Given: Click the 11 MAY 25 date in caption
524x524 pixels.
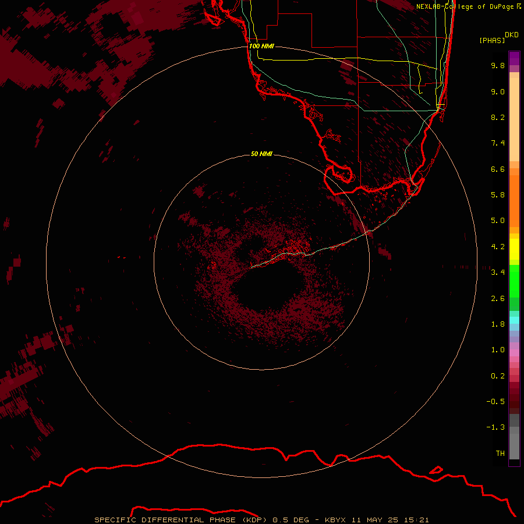Looking at the screenshot, I should [x=374, y=520].
